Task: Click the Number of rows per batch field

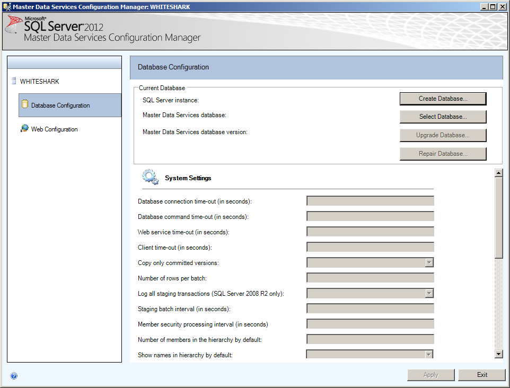Action: tap(370, 278)
